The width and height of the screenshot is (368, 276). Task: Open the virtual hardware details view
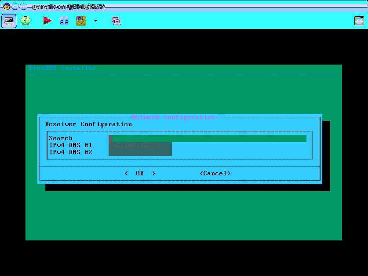(x=26, y=21)
